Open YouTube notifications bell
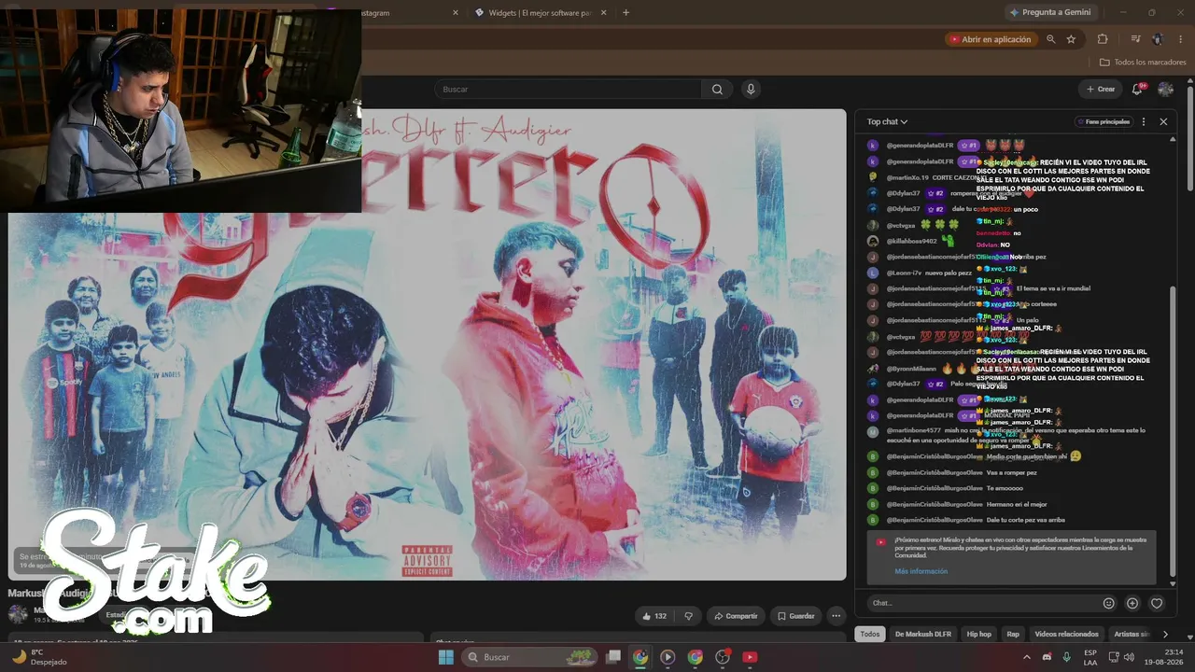1195x672 pixels. coord(1138,89)
